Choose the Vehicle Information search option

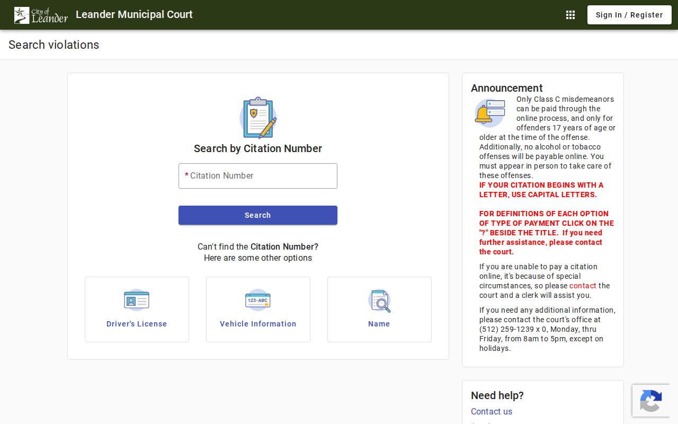point(258,310)
